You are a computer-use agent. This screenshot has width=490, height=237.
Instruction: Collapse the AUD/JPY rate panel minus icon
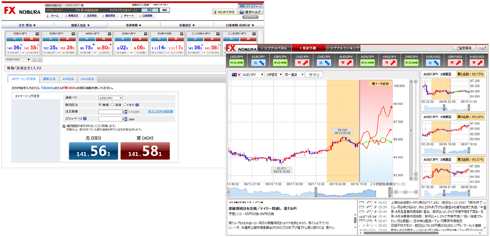point(110,34)
